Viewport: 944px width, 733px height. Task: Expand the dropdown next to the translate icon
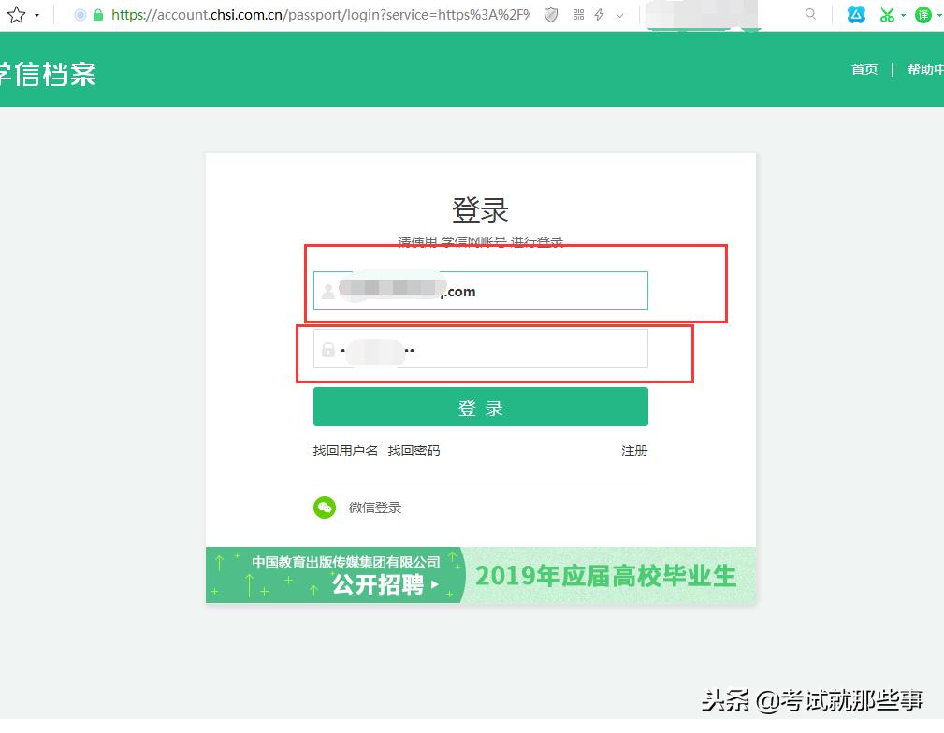tap(940, 15)
